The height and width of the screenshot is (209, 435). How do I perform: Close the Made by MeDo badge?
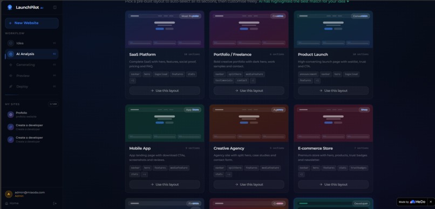[x=431, y=202]
